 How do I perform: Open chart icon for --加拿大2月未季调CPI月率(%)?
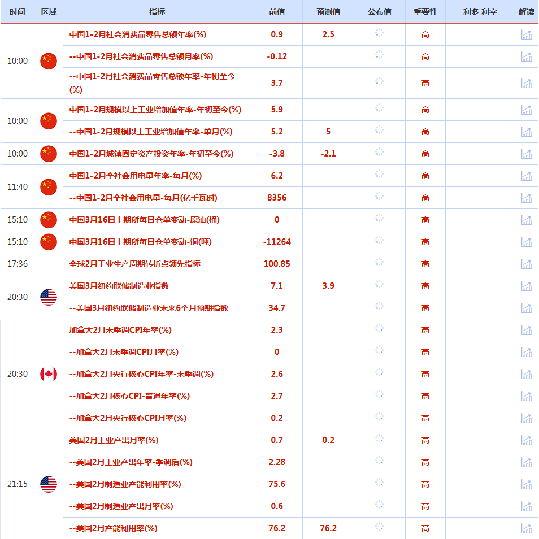click(x=526, y=352)
